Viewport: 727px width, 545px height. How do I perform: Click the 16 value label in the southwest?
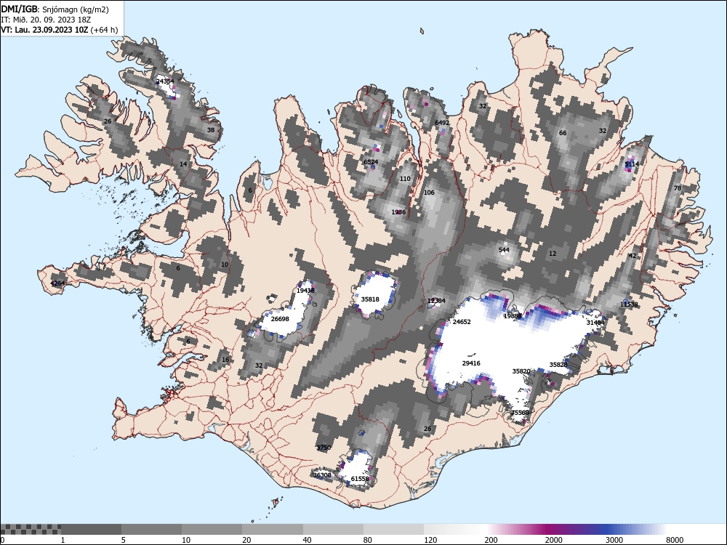click(x=225, y=360)
